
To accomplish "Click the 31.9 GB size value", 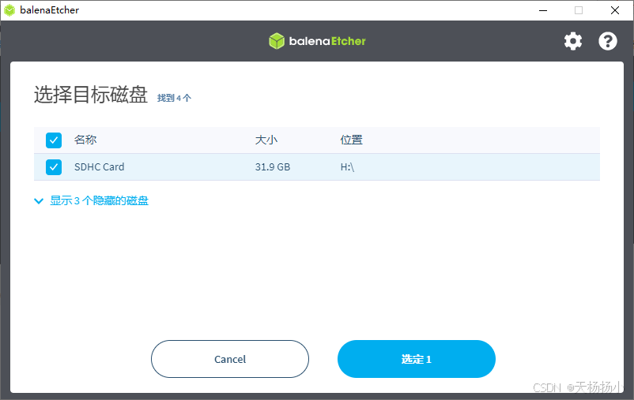I will [273, 167].
